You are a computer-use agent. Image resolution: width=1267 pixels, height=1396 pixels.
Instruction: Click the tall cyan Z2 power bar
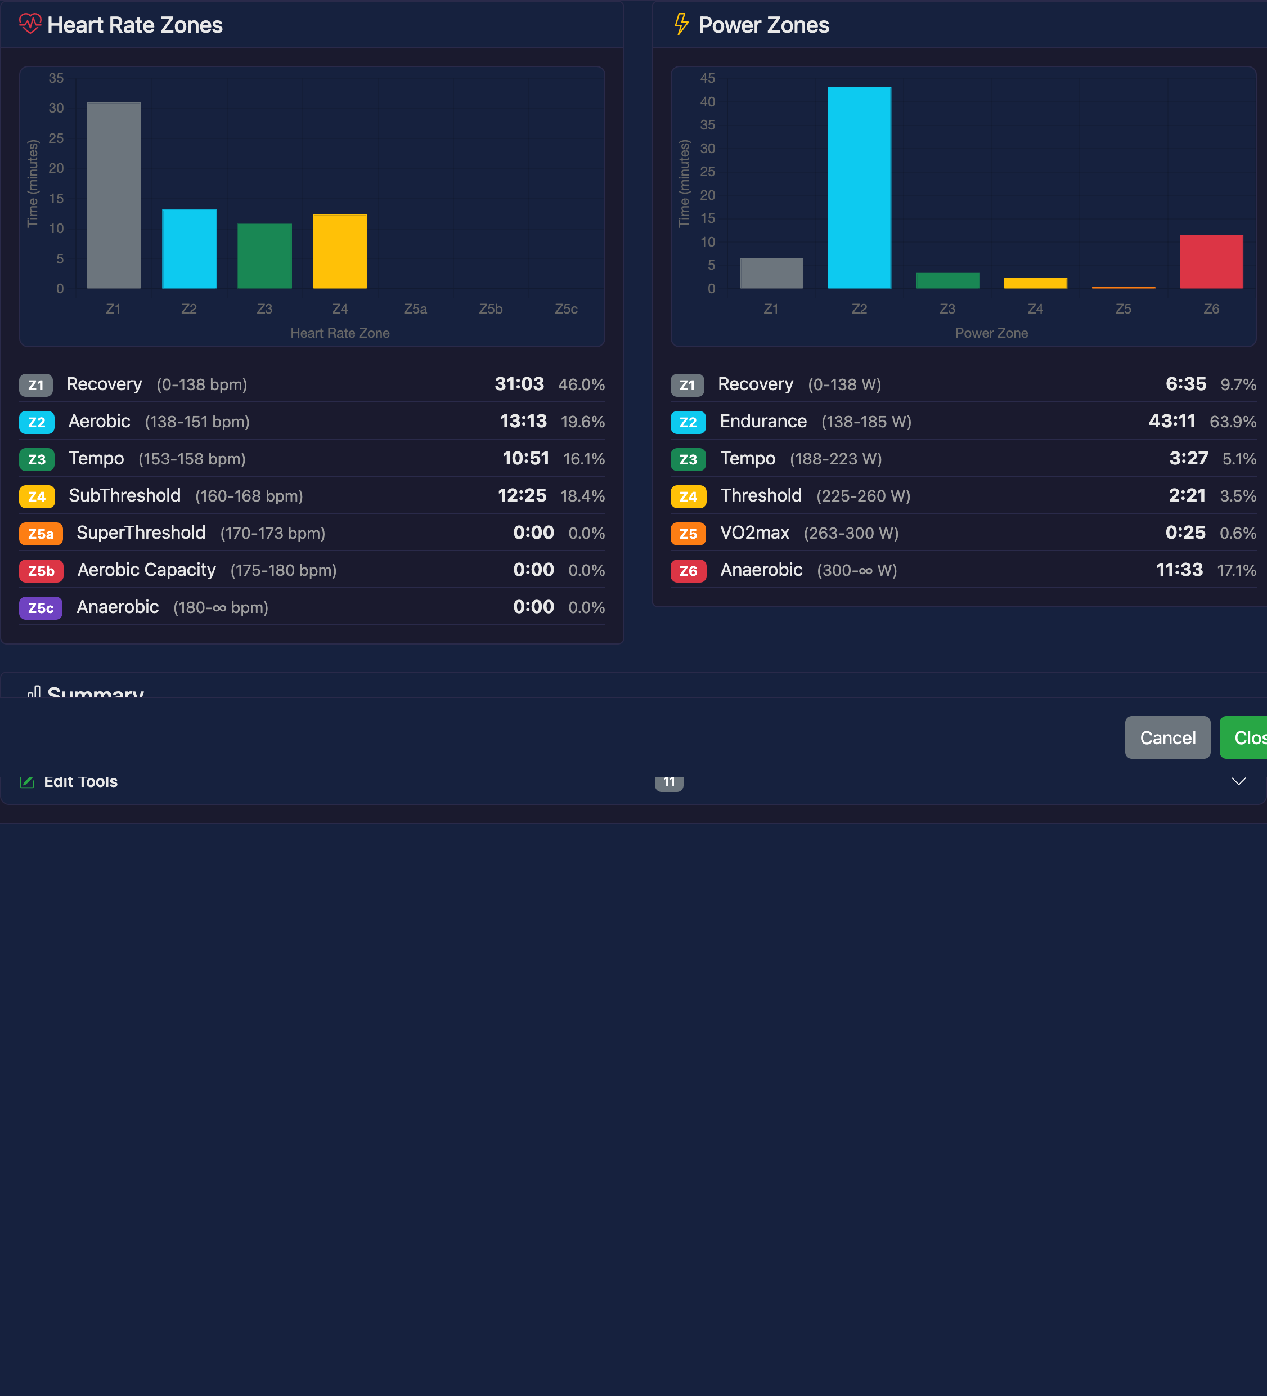(860, 187)
